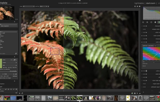This screenshot has height=102, width=160.
Task: Open the sort by dropdown
Action: click(43, 6)
